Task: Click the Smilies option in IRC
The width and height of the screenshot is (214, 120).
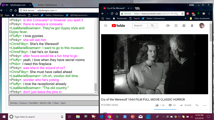Action: 14,103
